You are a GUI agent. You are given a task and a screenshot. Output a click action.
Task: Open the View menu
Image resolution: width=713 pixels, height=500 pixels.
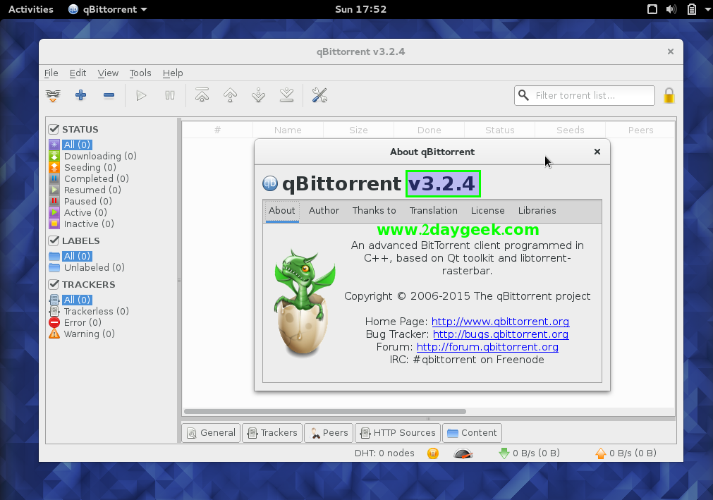tap(108, 73)
